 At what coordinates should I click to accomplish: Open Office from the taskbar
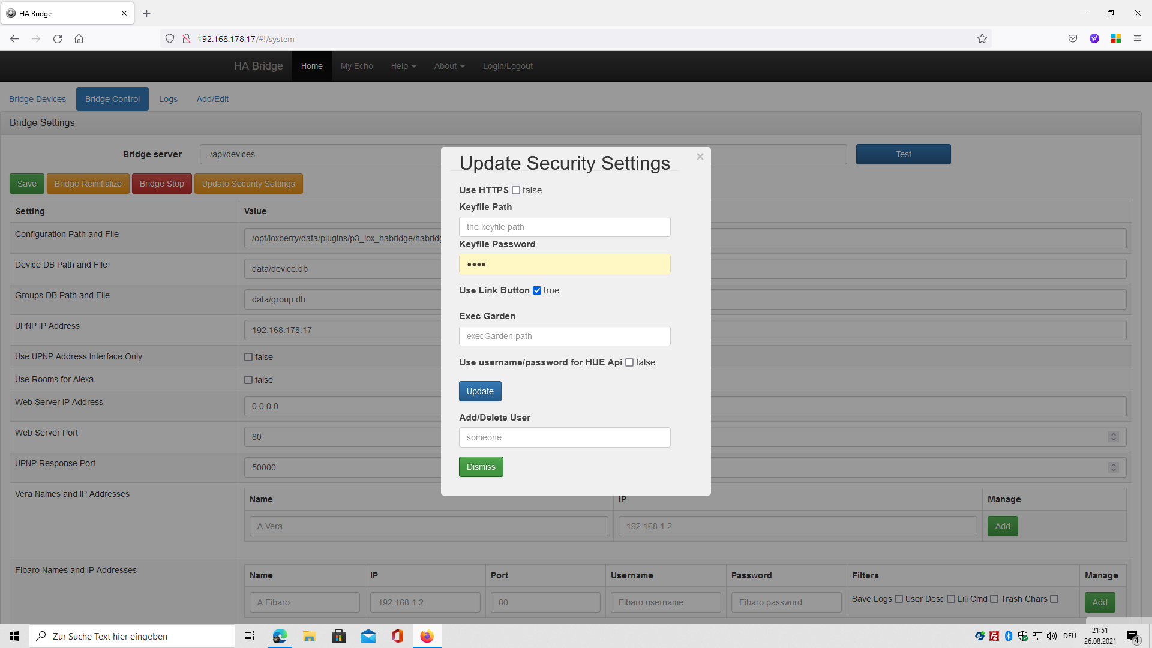tap(398, 636)
